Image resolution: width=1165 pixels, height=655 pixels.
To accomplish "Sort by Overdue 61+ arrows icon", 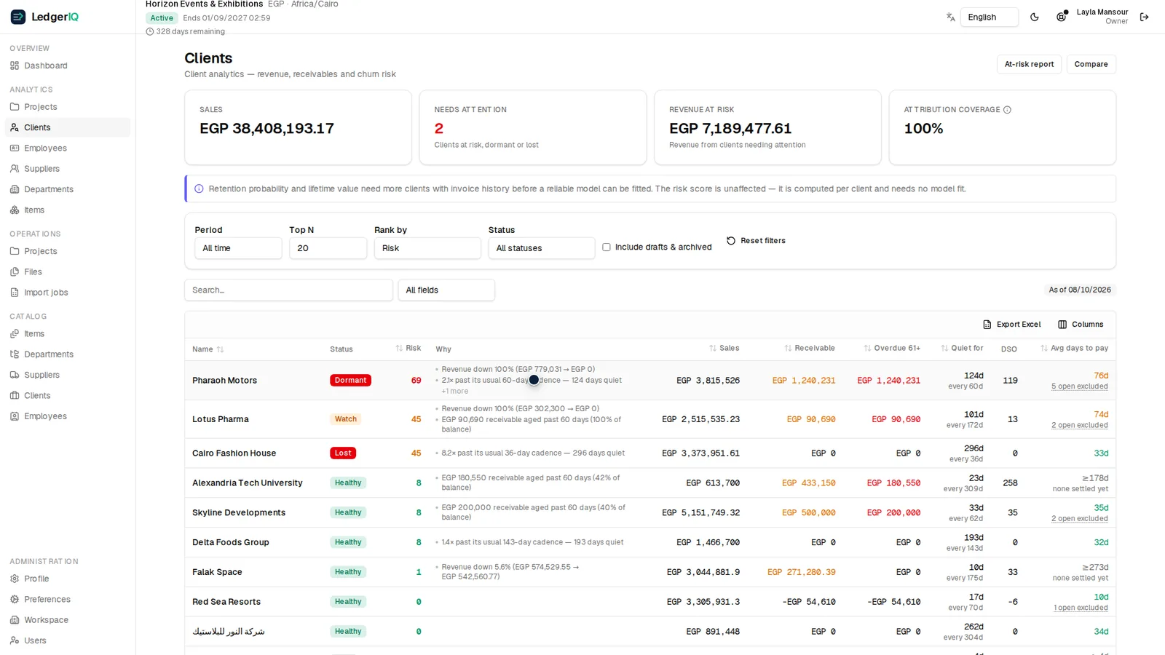I will 867,349.
